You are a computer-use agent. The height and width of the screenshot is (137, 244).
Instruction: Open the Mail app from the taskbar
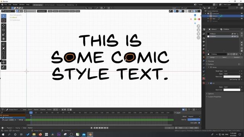click(84, 134)
